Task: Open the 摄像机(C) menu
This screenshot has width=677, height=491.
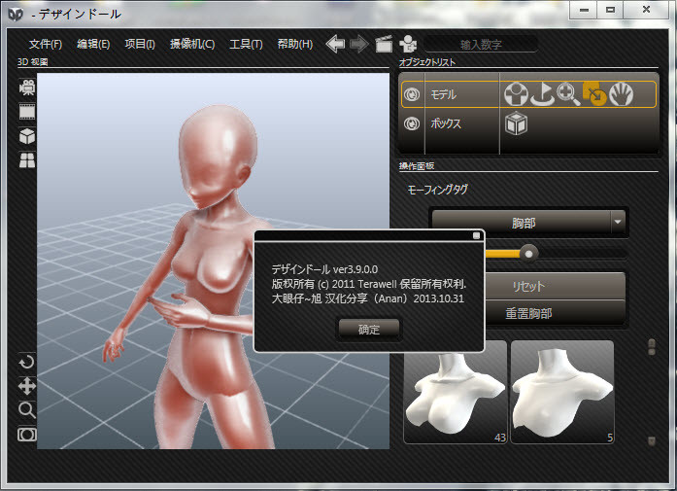Action: (192, 44)
